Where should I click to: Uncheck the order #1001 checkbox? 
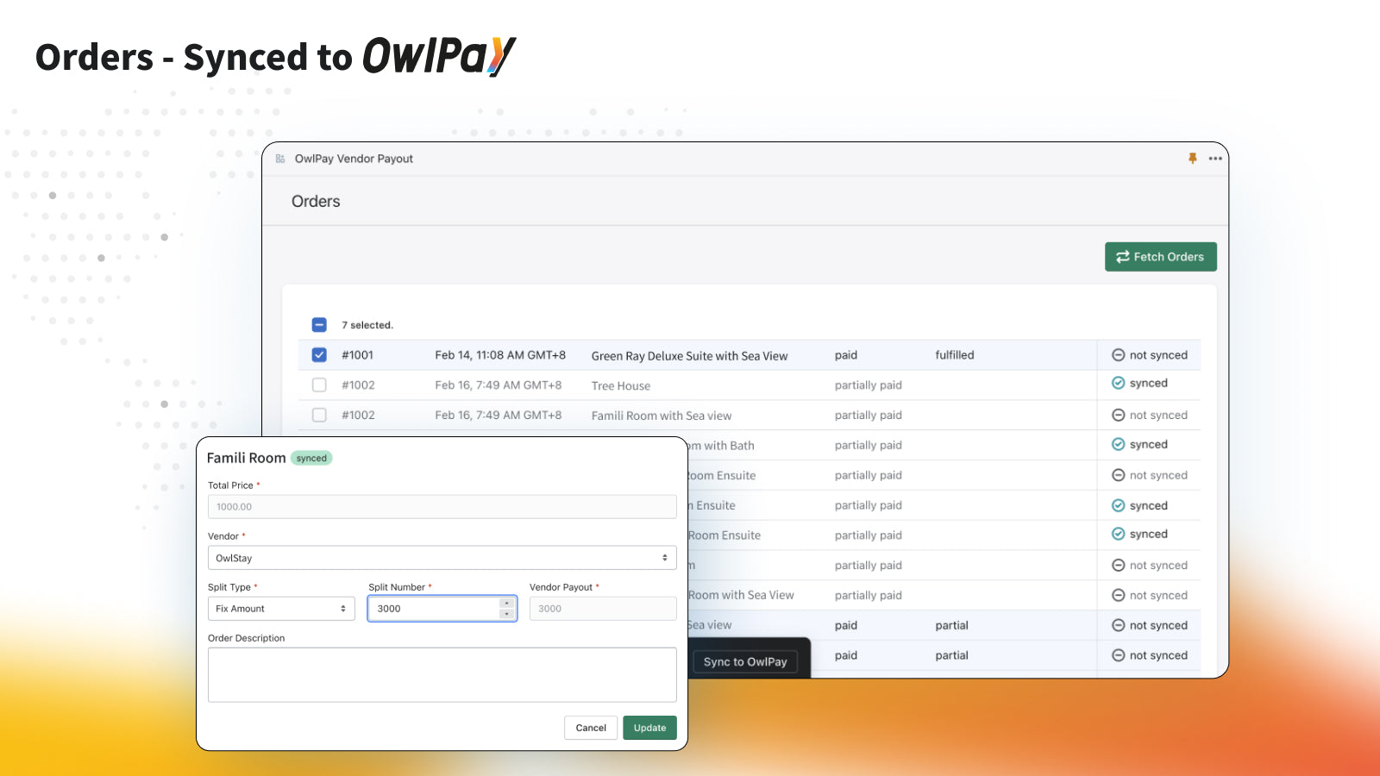tap(319, 354)
